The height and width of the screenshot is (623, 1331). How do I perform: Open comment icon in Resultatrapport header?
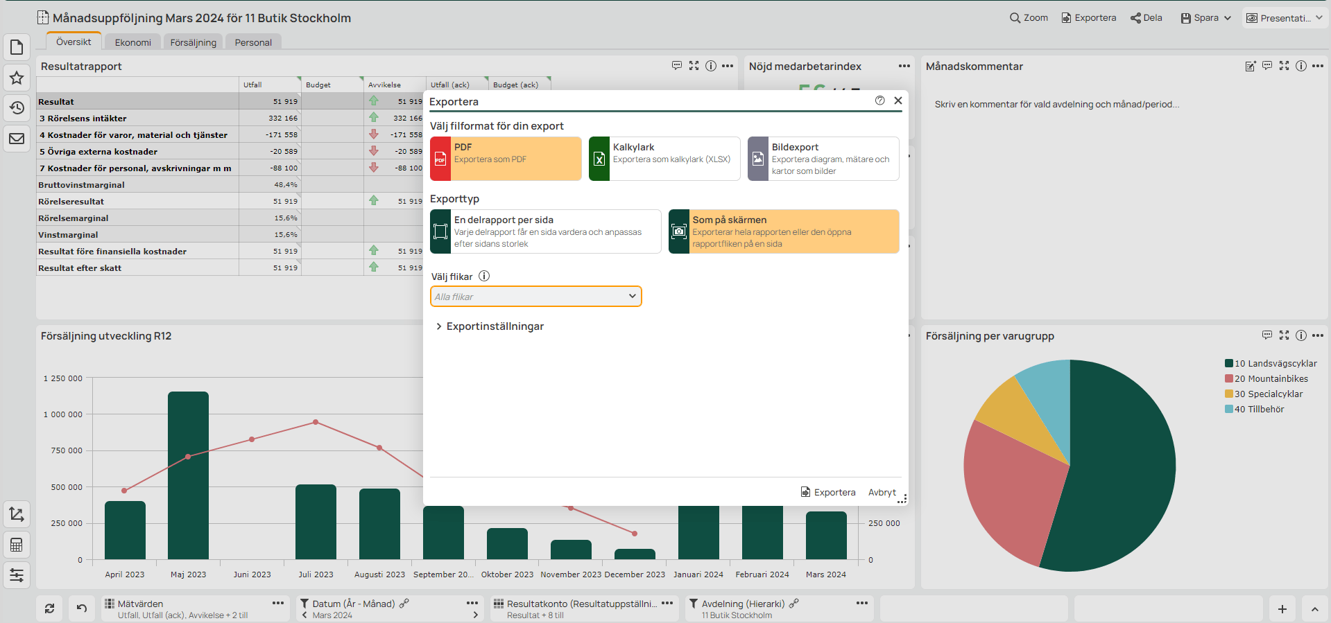click(677, 66)
